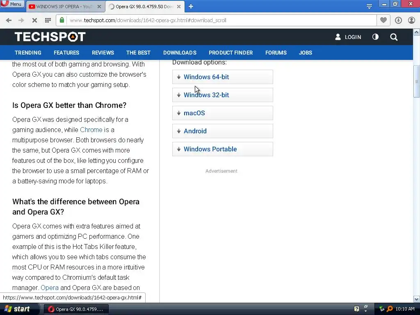View site security padlock info
420x315 pixels.
(x=62, y=20)
